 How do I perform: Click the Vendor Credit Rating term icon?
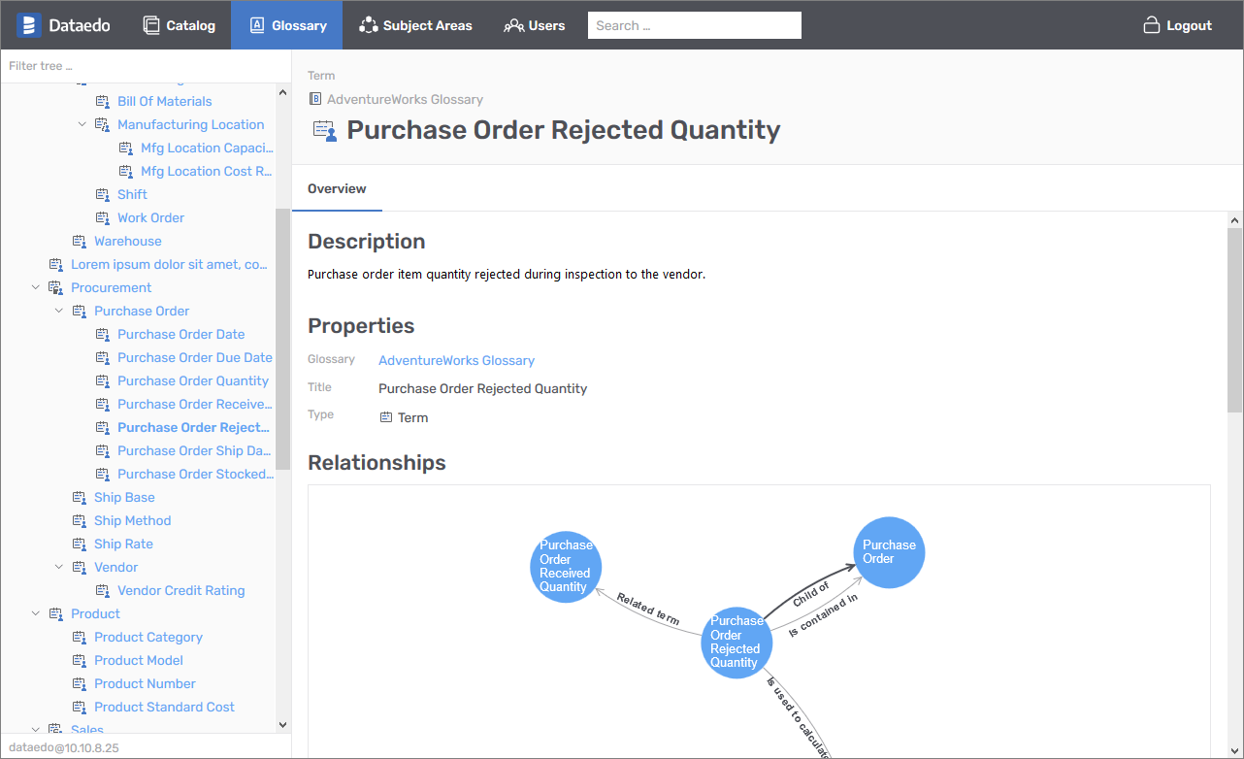103,590
